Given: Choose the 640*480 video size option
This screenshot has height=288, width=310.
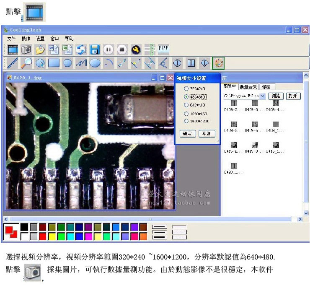Looking at the screenshot, I should tap(186, 105).
